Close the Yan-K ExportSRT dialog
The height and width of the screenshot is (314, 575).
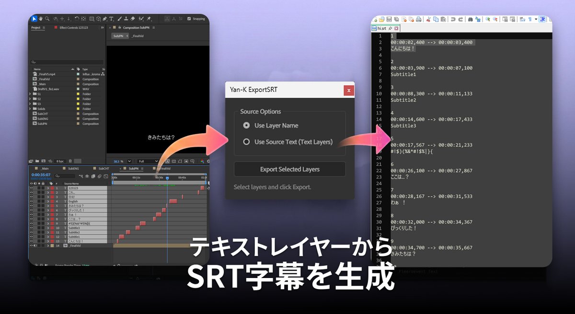pyautogui.click(x=349, y=90)
